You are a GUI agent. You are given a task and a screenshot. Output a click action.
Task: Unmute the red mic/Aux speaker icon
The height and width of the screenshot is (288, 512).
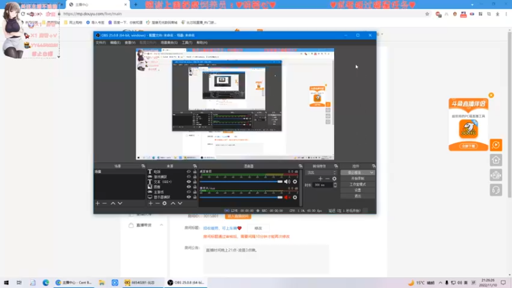[287, 197]
